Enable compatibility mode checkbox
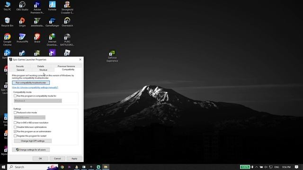The image size is (303, 170). click(15, 96)
